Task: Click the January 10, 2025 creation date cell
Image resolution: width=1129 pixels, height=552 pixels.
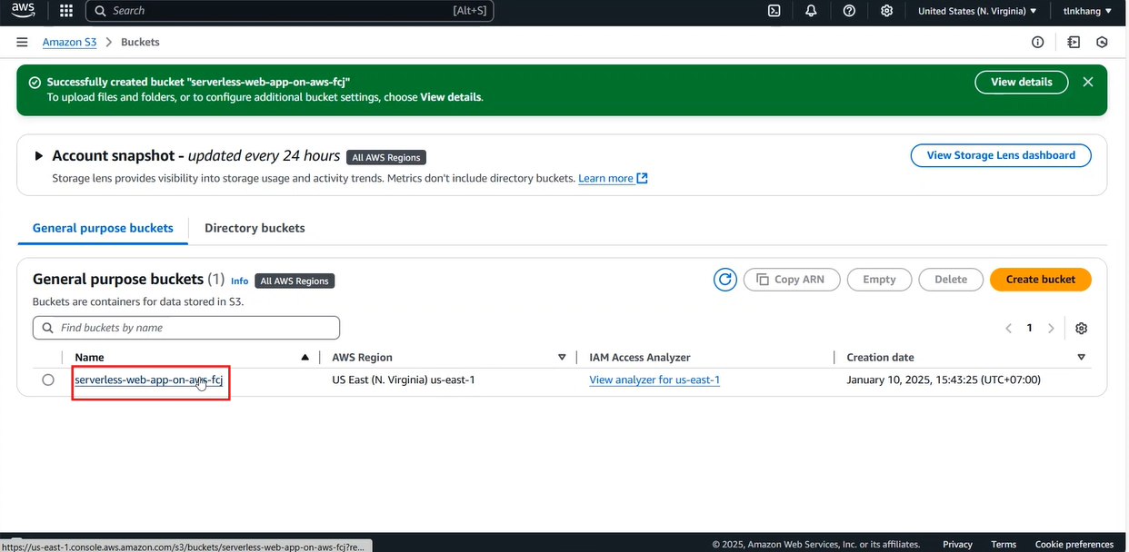Action: click(944, 380)
